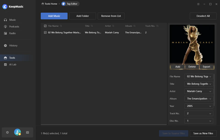Click the KeepMusic logo icon
220x140 pixels.
pyautogui.click(x=5, y=7)
